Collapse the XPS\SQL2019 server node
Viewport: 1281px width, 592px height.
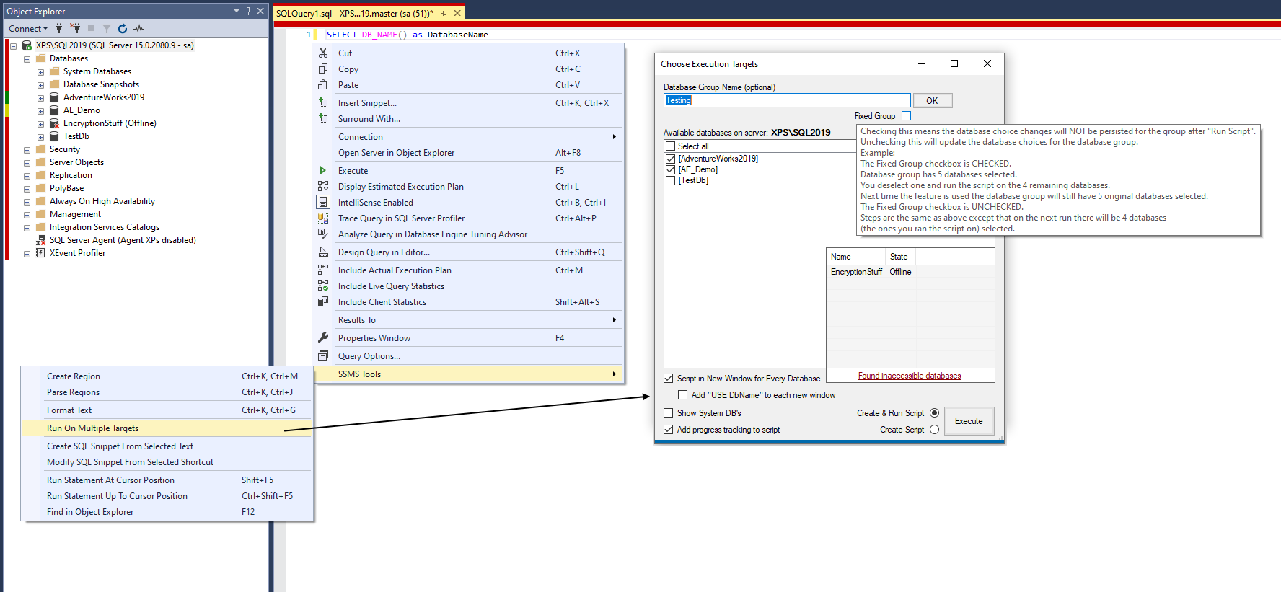click(x=13, y=46)
